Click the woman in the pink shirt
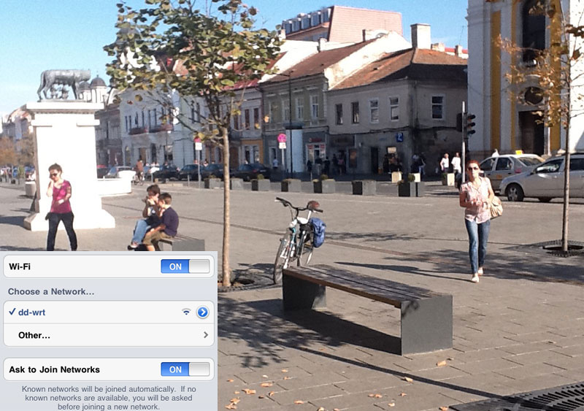Viewport: 584px width, 411px height. point(61,206)
